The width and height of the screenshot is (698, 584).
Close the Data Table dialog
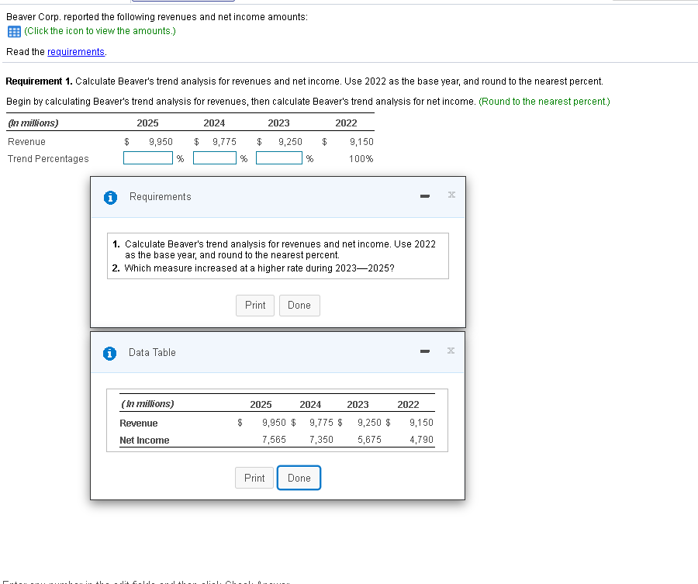tap(451, 351)
